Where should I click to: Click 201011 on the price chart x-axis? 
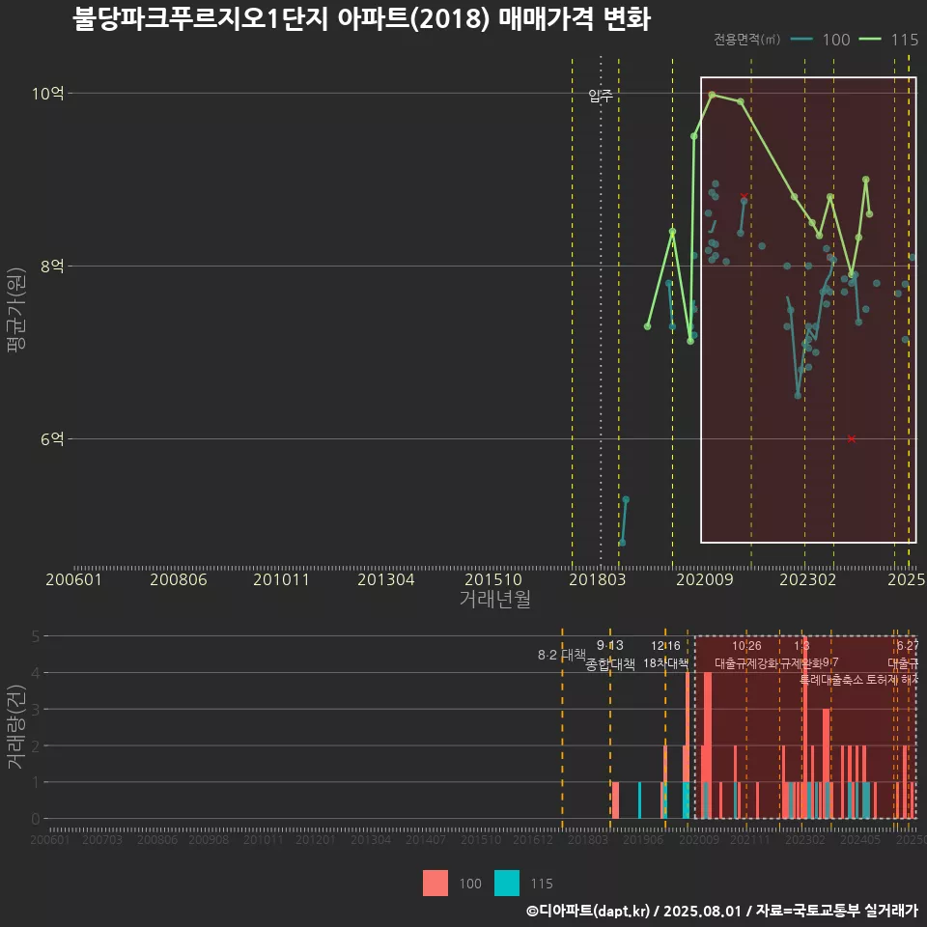pyautogui.click(x=281, y=579)
